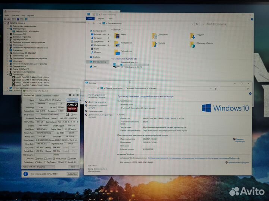Collapse the Устройства и диски (1) section

[112, 59]
